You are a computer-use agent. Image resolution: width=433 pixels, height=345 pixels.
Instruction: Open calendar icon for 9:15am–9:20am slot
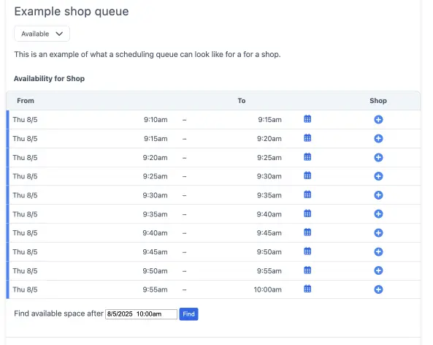coord(307,138)
